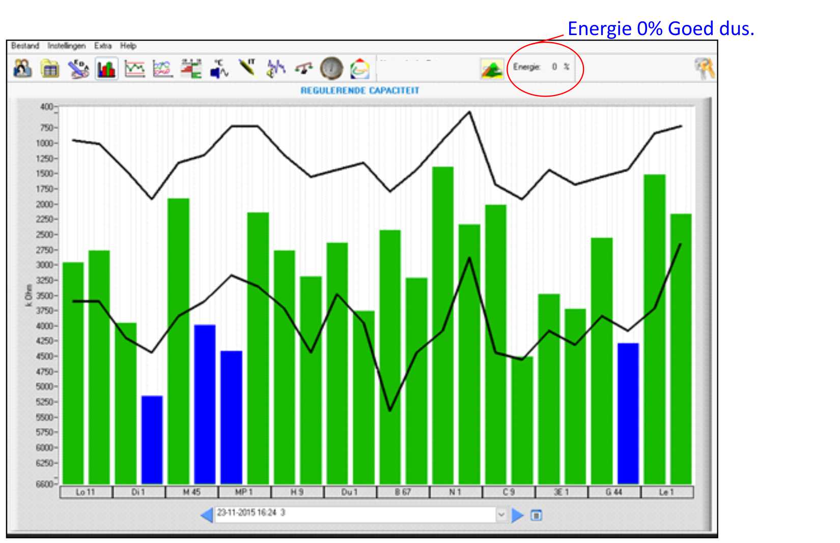The width and height of the screenshot is (840, 543).
Task: Click the keys icon at toolbar right
Action: pos(705,68)
